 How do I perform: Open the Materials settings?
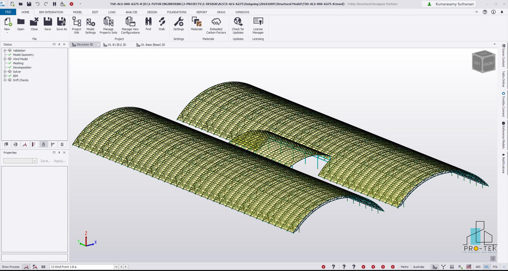coord(196,25)
